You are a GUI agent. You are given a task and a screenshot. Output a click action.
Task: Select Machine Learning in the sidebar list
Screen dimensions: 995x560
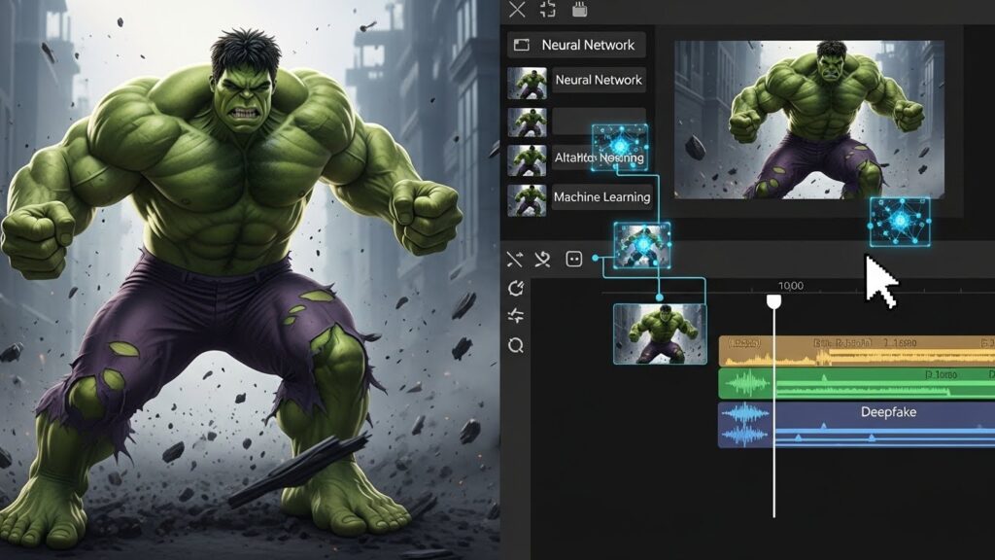(x=600, y=196)
